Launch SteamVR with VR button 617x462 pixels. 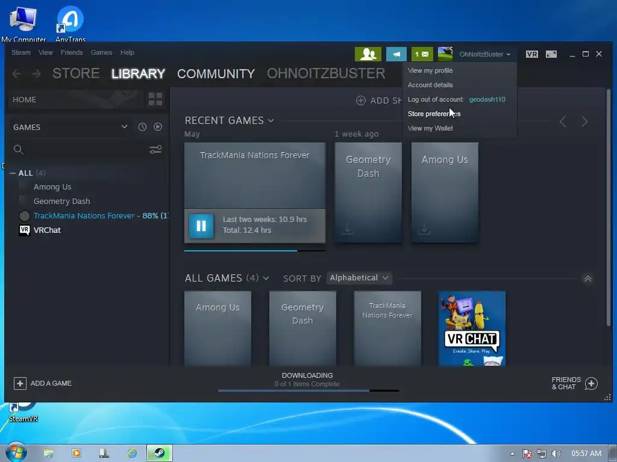(x=531, y=54)
